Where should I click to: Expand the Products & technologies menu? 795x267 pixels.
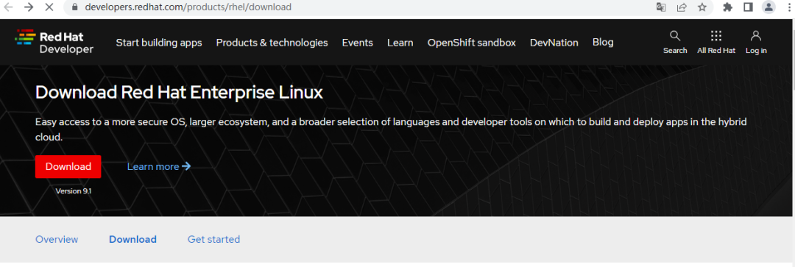(272, 43)
